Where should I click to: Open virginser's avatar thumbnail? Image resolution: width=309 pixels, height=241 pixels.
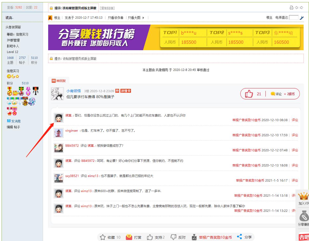click(x=59, y=133)
